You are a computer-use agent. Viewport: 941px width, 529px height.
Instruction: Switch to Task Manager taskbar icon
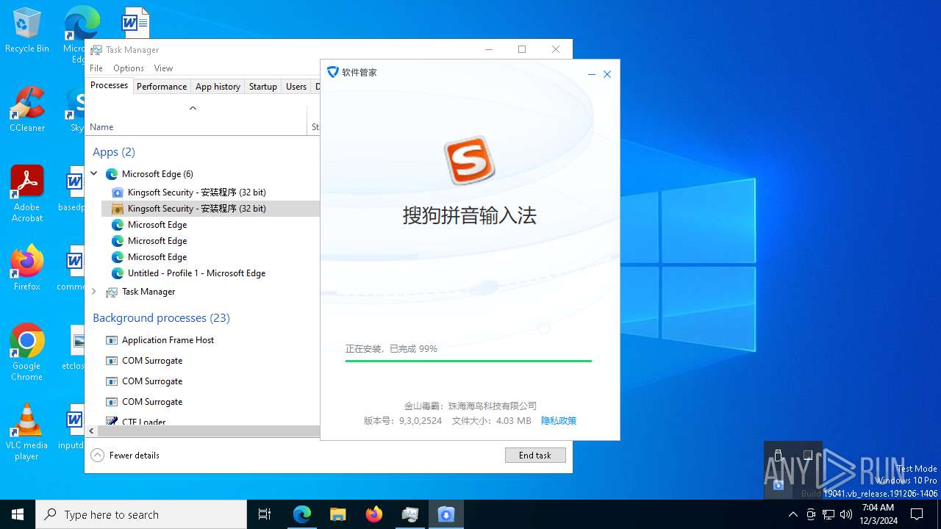[410, 514]
